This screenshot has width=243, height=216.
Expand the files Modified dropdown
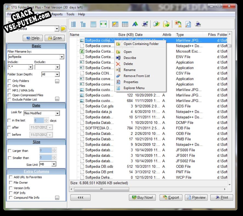pyautogui.click(x=57, y=113)
